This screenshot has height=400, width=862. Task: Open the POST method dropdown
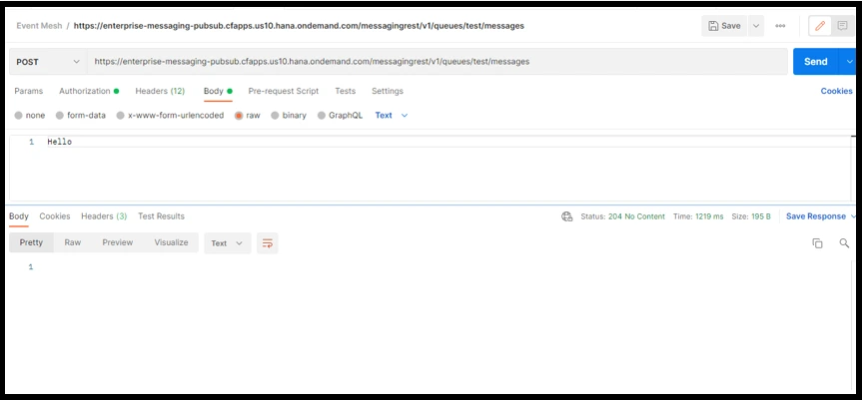pyautogui.click(x=47, y=62)
